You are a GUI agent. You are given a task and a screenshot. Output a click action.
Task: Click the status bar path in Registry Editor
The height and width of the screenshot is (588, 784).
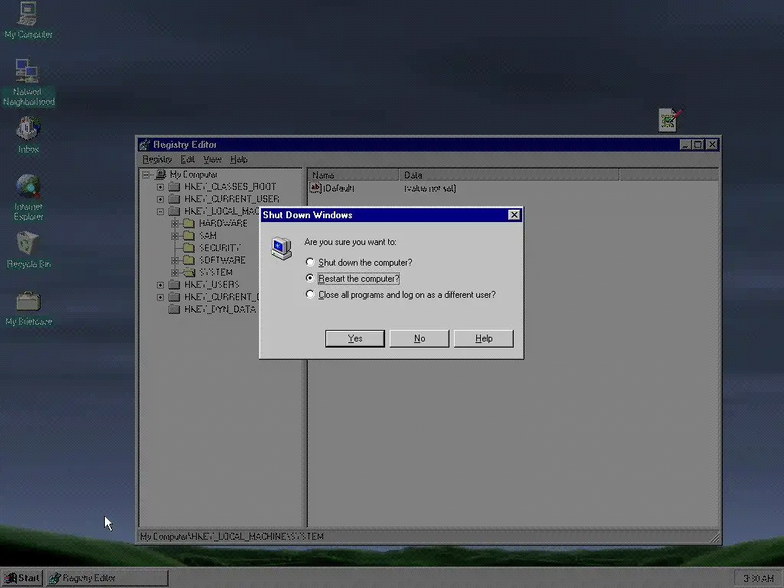click(231, 537)
